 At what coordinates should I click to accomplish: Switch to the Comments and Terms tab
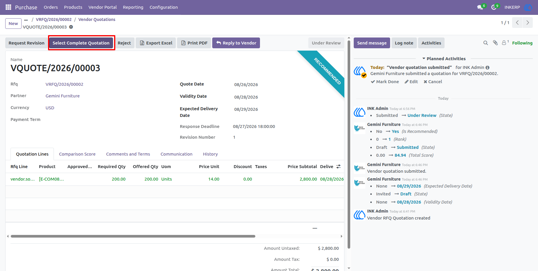point(128,154)
